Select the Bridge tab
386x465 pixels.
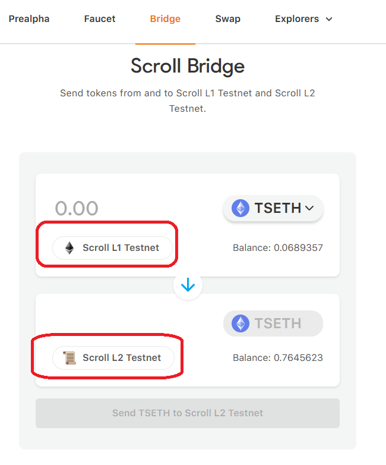pos(165,19)
